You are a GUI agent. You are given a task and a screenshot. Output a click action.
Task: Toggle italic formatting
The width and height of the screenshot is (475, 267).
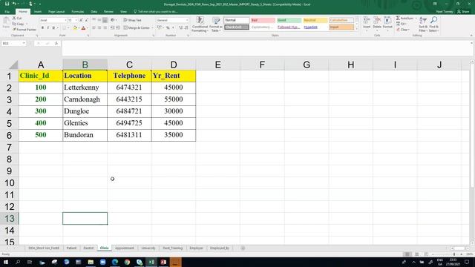[x=47, y=28]
